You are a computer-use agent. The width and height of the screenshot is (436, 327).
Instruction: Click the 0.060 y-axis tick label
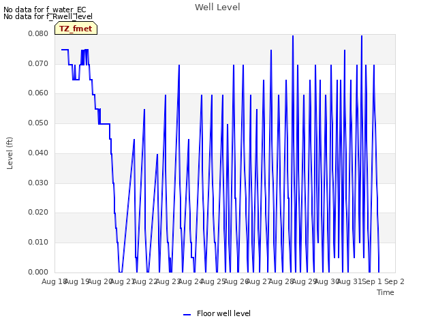pos(38,93)
